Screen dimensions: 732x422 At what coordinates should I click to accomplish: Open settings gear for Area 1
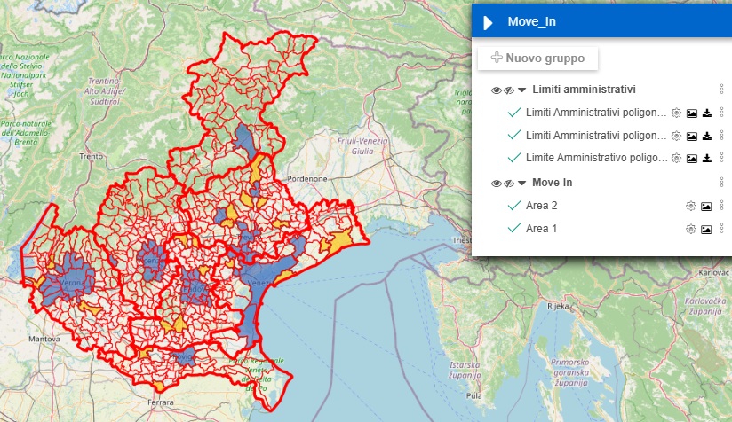pos(690,229)
